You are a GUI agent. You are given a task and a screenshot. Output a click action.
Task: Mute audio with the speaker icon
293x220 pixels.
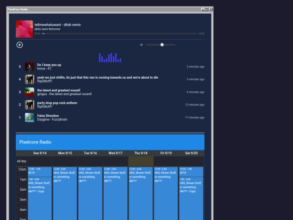point(142,45)
